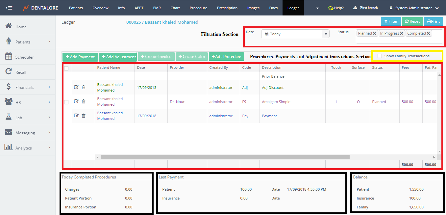This screenshot has height=215, width=446.
Task: Click the Add Payment button
Action: coord(80,57)
